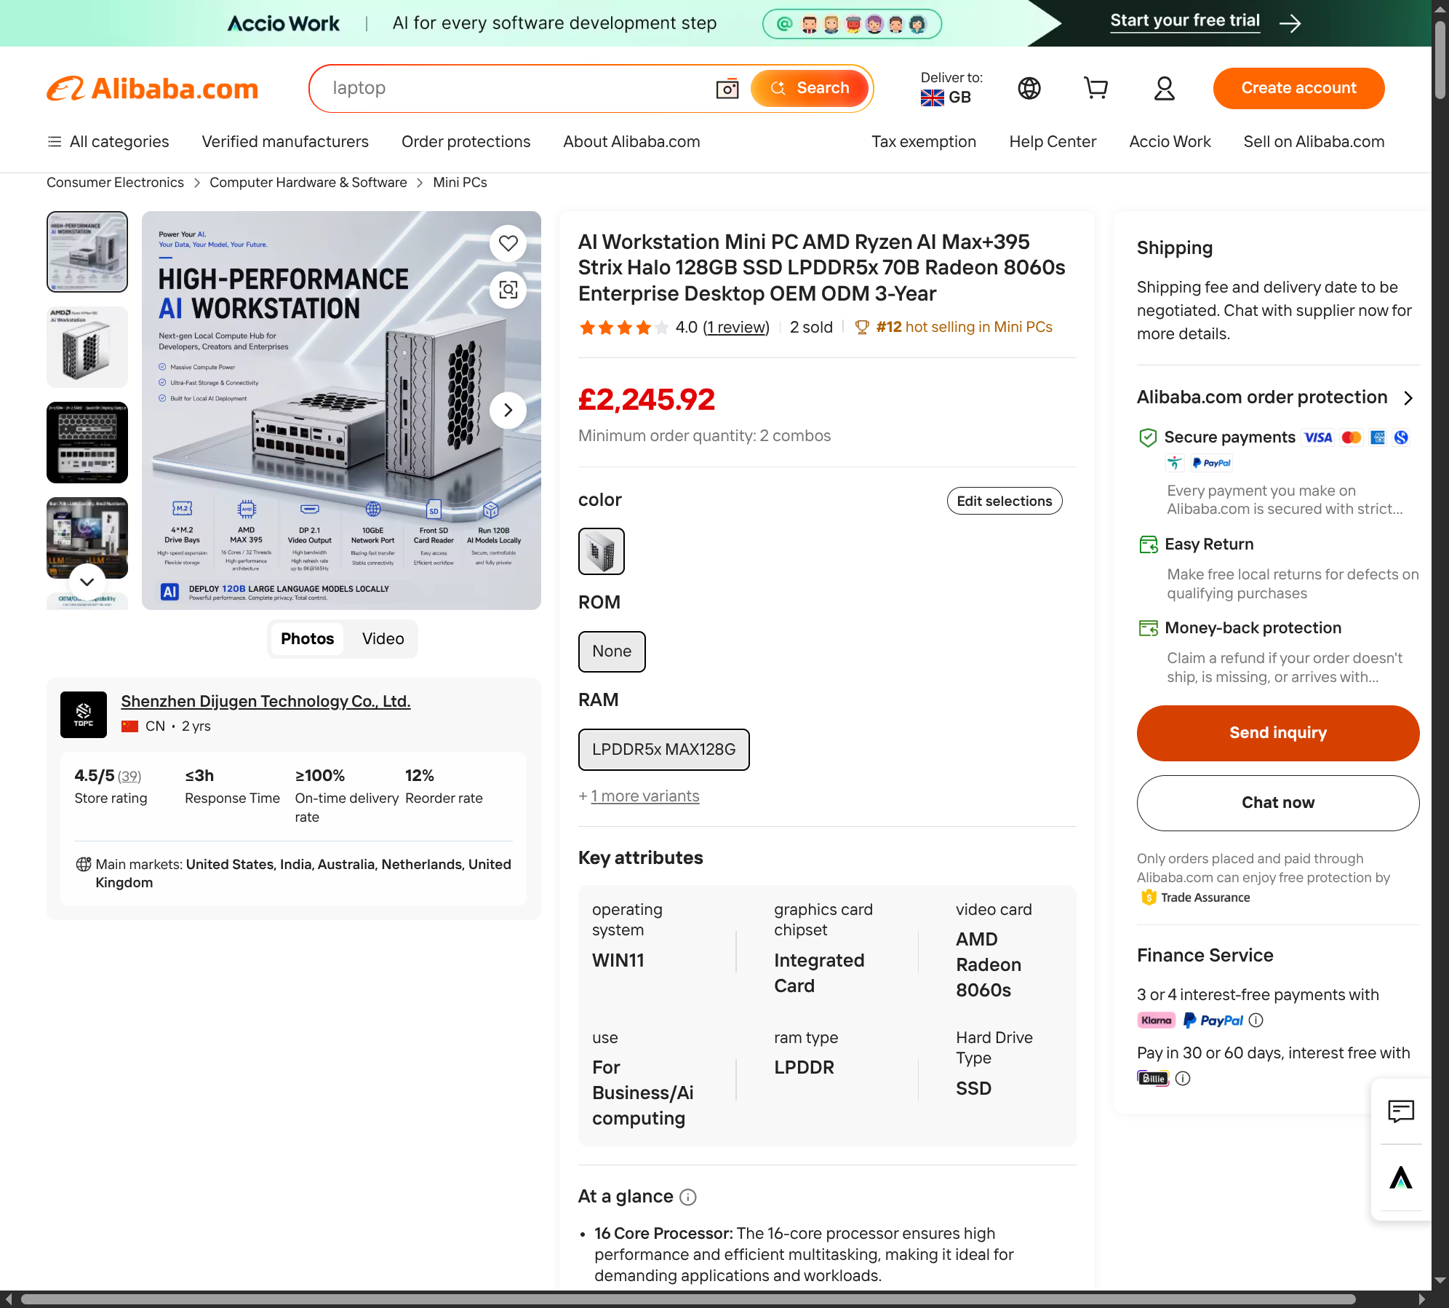
Task: Open the 1 review link
Action: (736, 328)
